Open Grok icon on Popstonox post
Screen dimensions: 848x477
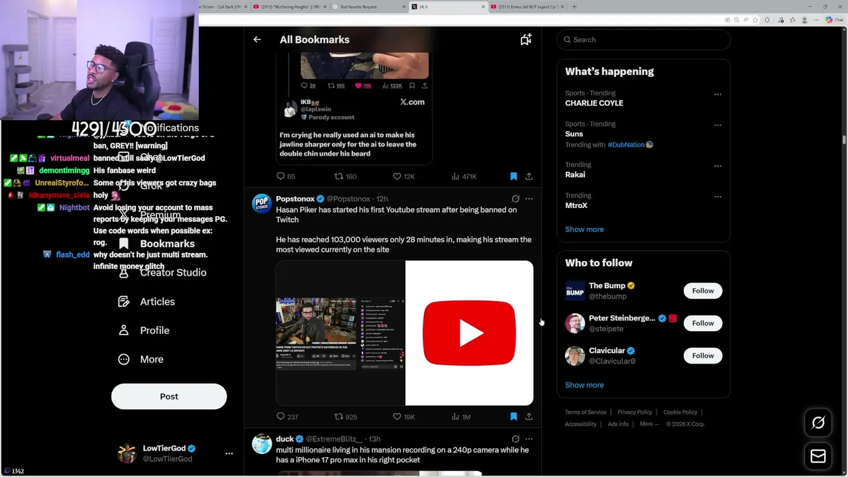515,199
